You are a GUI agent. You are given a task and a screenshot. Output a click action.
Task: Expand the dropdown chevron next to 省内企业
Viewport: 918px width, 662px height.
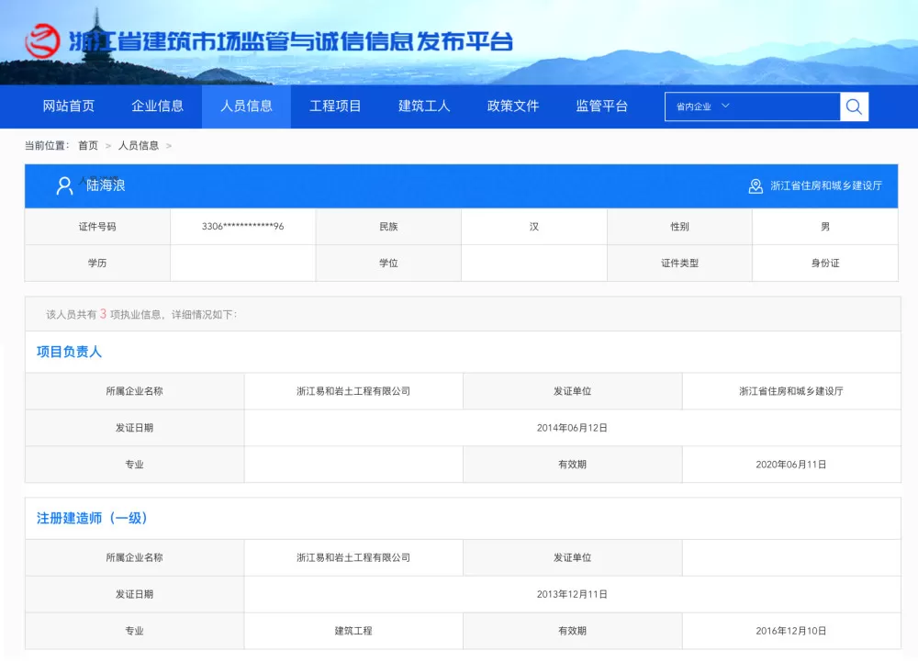coord(725,106)
